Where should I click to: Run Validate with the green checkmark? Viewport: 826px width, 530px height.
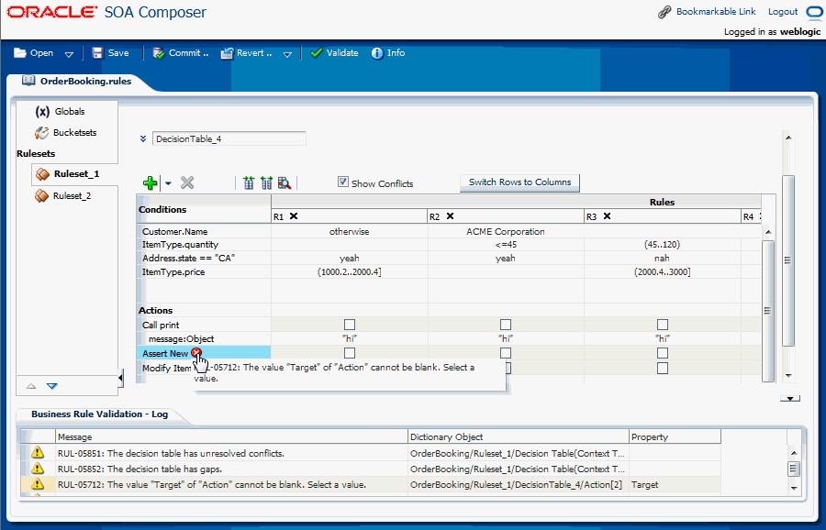[316, 52]
